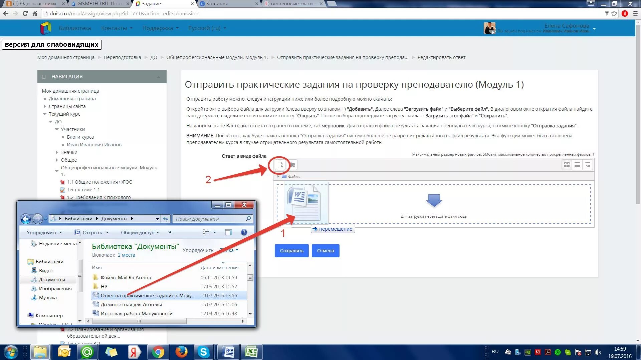The height and width of the screenshot is (360, 641).
Task: Switch file area to tree view
Action: [588, 165]
